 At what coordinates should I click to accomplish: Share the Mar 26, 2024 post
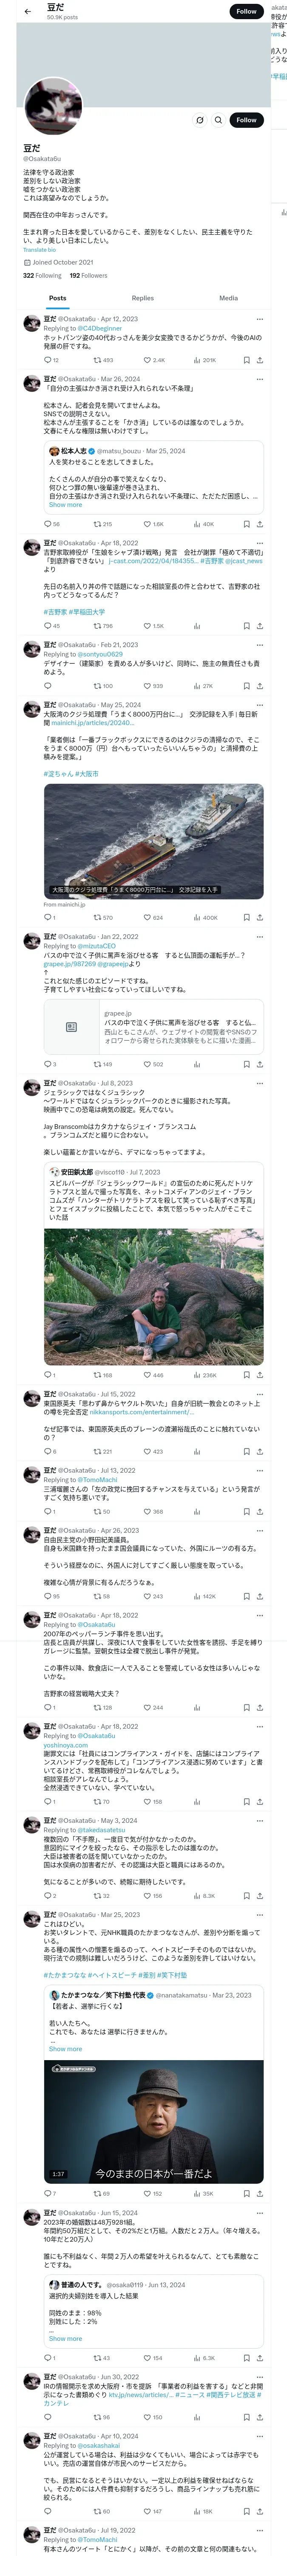coord(259,524)
